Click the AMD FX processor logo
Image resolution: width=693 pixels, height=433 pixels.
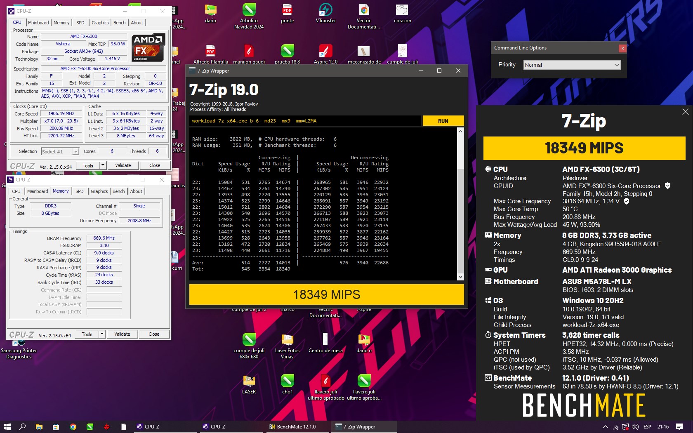point(148,48)
